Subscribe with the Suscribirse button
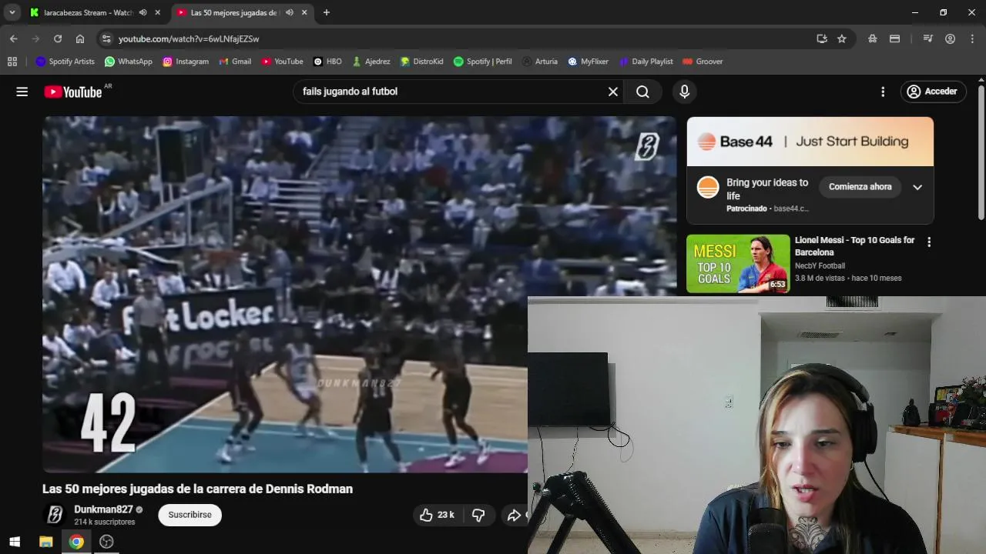 189,515
